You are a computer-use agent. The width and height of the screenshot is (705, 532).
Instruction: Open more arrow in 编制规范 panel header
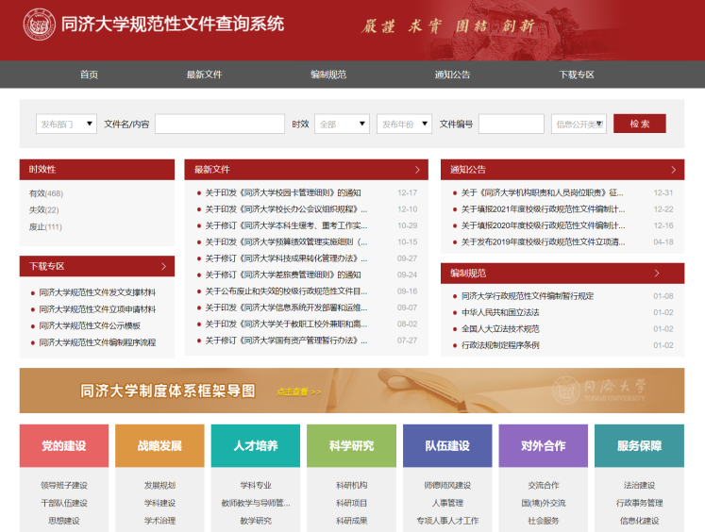pos(657,274)
